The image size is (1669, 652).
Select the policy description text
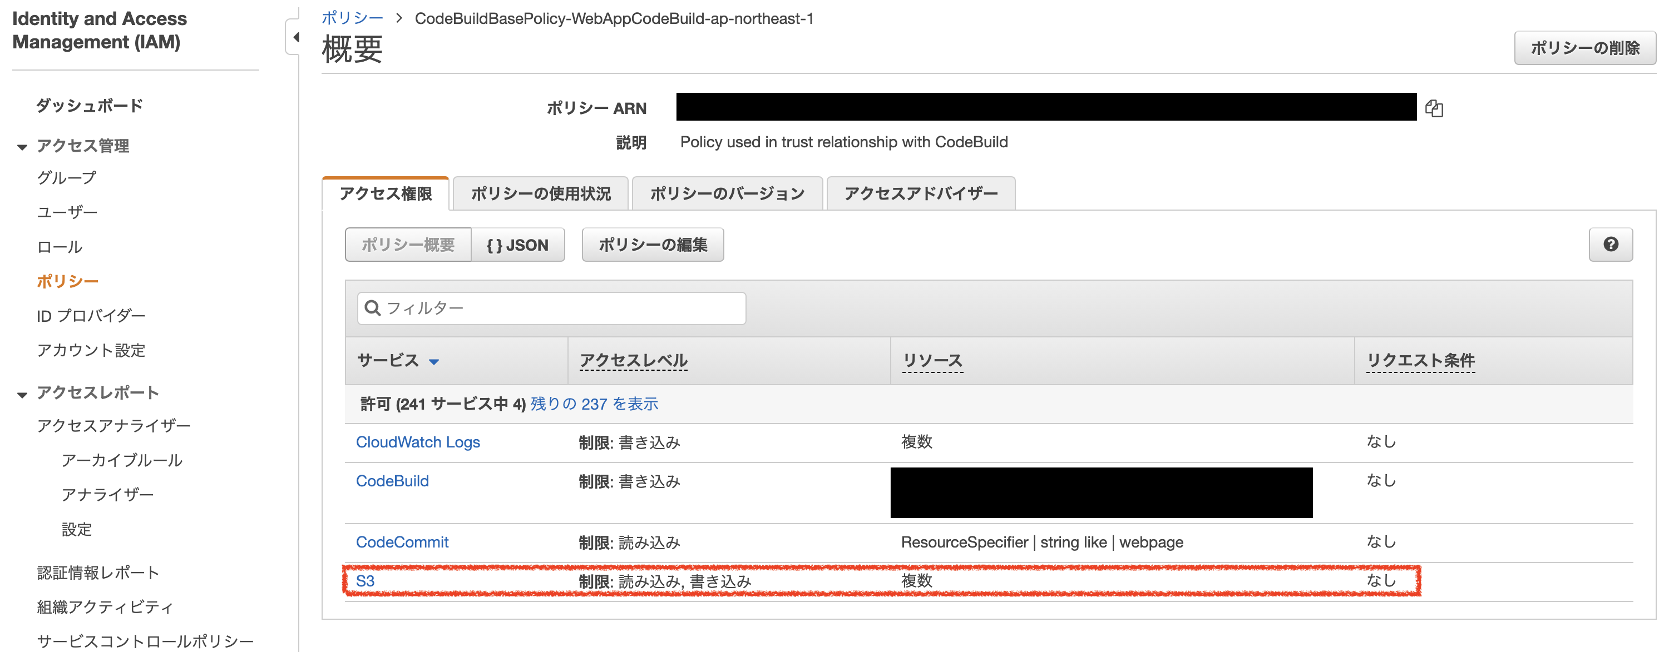click(x=843, y=142)
